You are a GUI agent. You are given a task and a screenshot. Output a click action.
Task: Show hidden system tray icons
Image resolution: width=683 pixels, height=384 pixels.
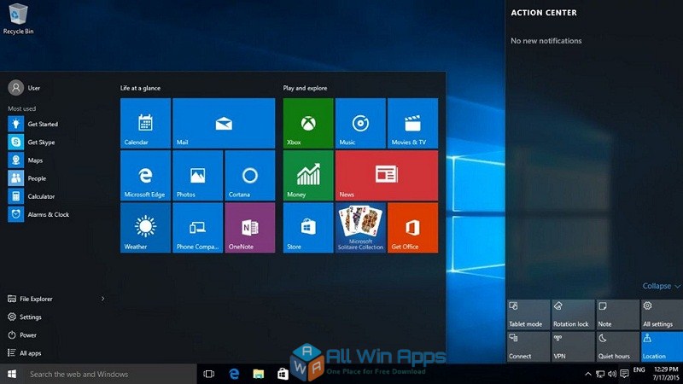[588, 374]
